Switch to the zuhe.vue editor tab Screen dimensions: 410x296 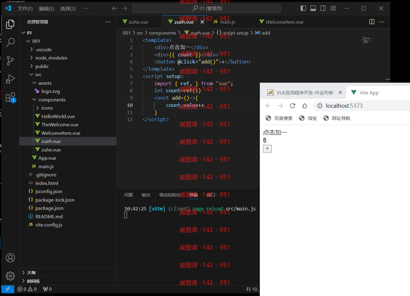(x=139, y=22)
